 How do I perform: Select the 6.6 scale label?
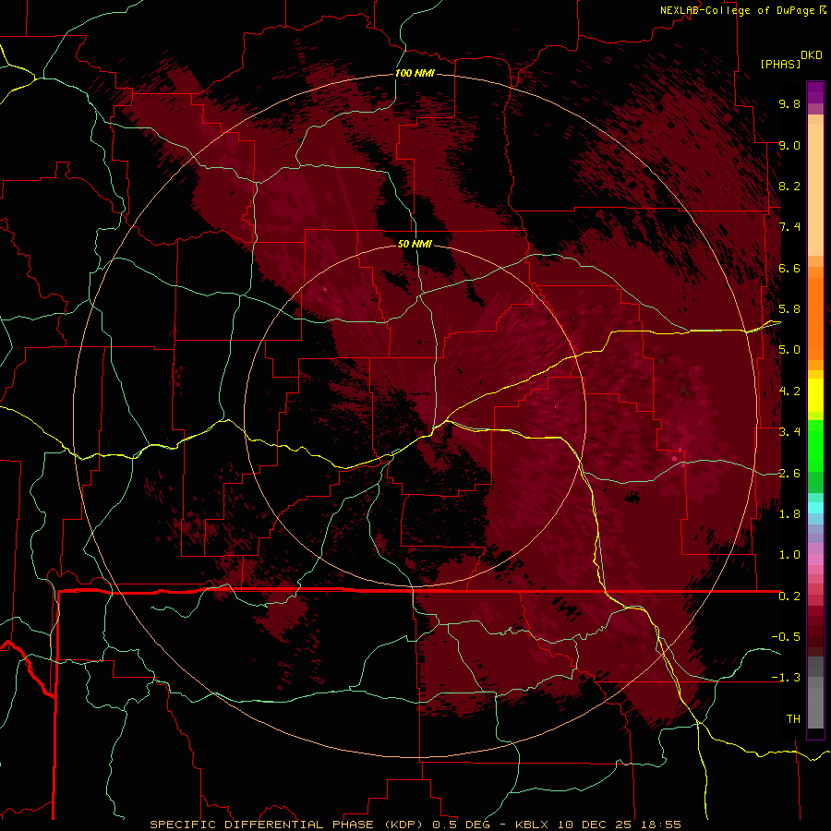789,268
